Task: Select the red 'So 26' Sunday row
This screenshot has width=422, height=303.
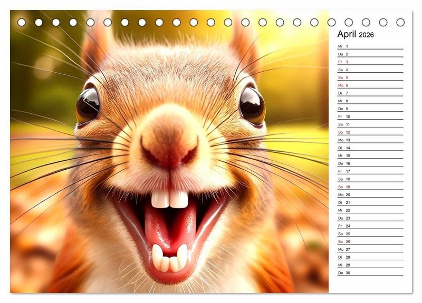Action: pyautogui.click(x=370, y=241)
